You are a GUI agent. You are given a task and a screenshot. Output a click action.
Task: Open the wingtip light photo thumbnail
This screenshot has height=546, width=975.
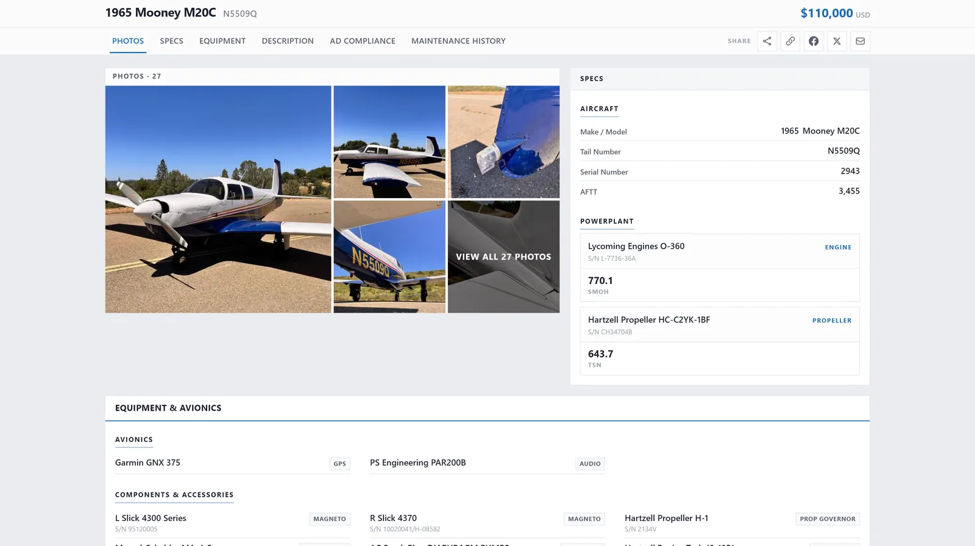pos(503,142)
